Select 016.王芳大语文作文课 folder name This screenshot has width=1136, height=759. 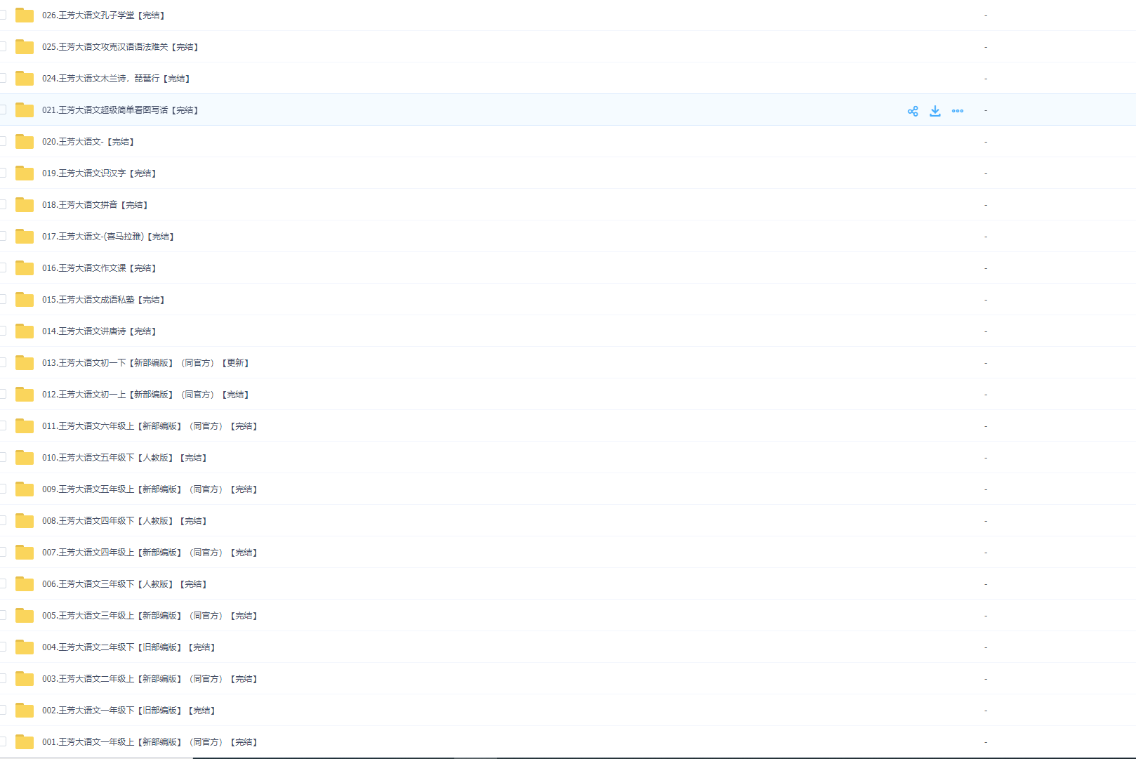coord(99,268)
